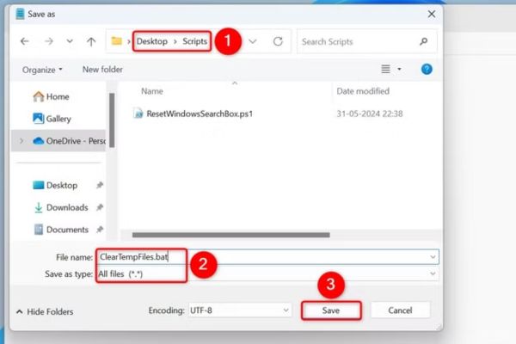
Task: Click the Refresh folder icon
Action: [x=278, y=41]
